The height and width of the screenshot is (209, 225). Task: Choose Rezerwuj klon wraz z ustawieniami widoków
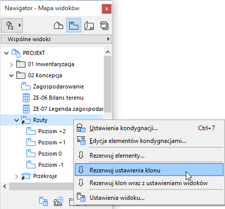point(149,183)
